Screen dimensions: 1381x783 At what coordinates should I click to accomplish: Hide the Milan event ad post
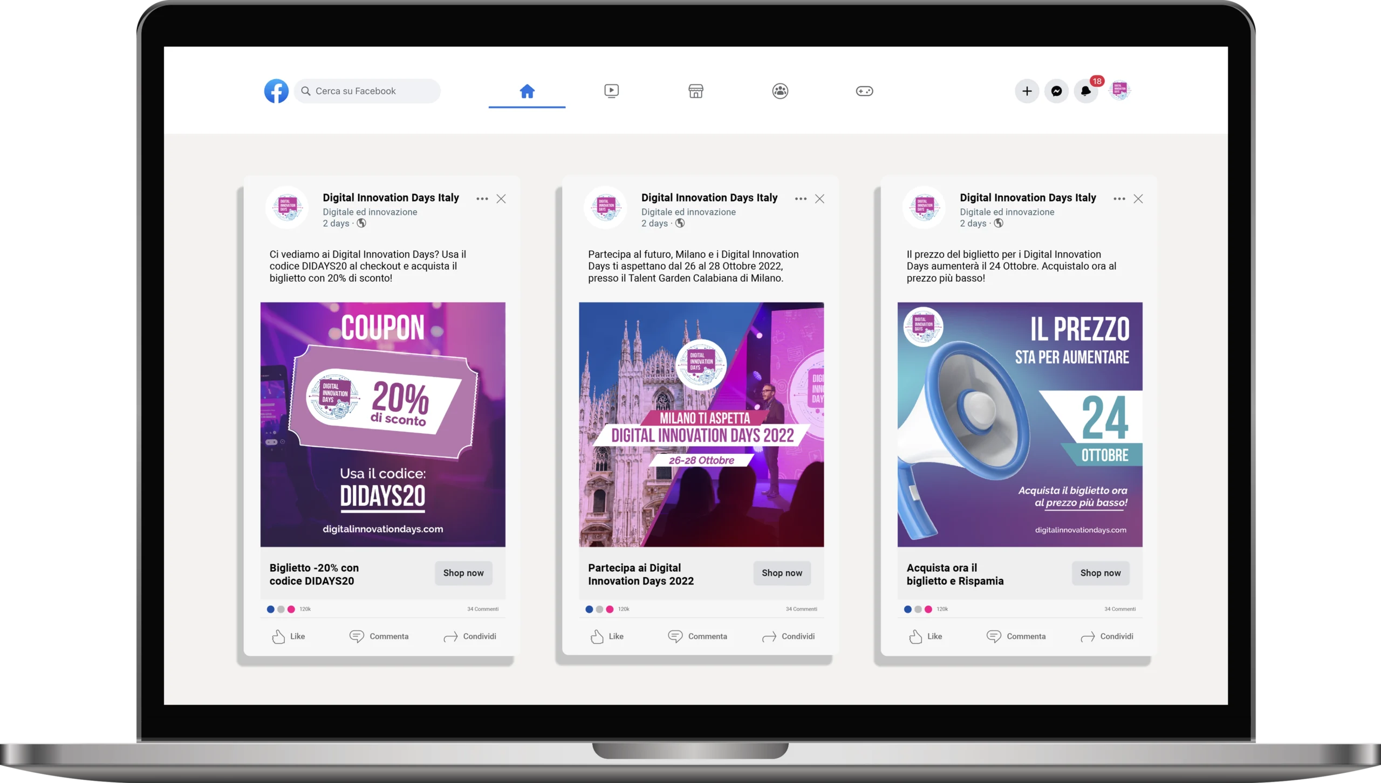point(819,199)
